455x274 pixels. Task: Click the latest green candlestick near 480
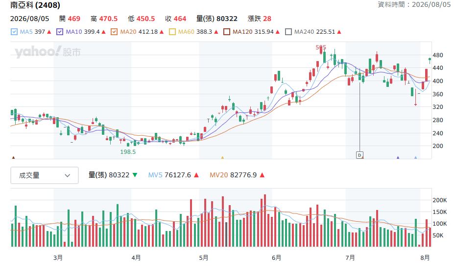(x=430, y=60)
